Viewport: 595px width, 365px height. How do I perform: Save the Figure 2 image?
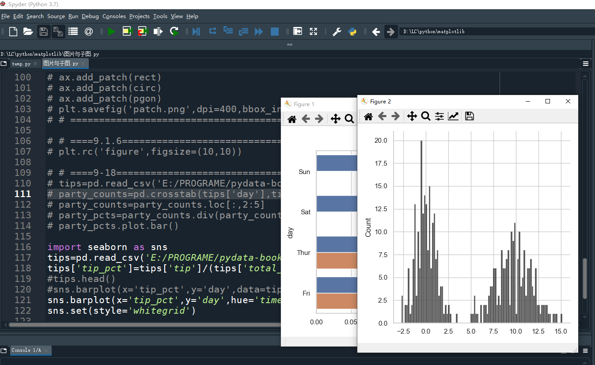click(470, 116)
